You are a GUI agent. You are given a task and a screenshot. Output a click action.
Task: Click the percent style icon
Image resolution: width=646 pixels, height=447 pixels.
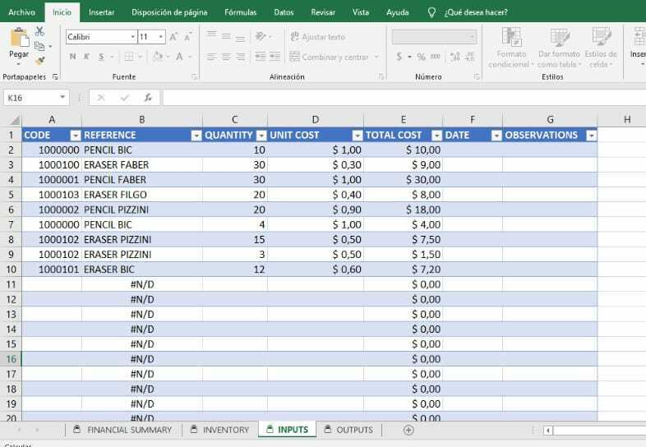point(421,57)
